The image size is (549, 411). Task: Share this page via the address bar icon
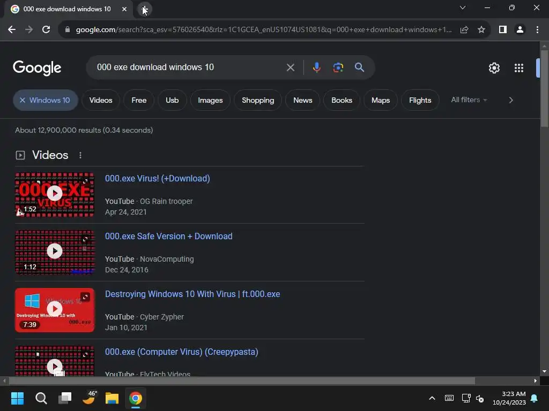click(x=464, y=30)
